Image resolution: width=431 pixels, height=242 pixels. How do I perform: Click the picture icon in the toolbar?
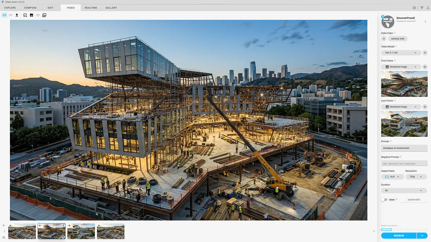pyautogui.click(x=31, y=15)
